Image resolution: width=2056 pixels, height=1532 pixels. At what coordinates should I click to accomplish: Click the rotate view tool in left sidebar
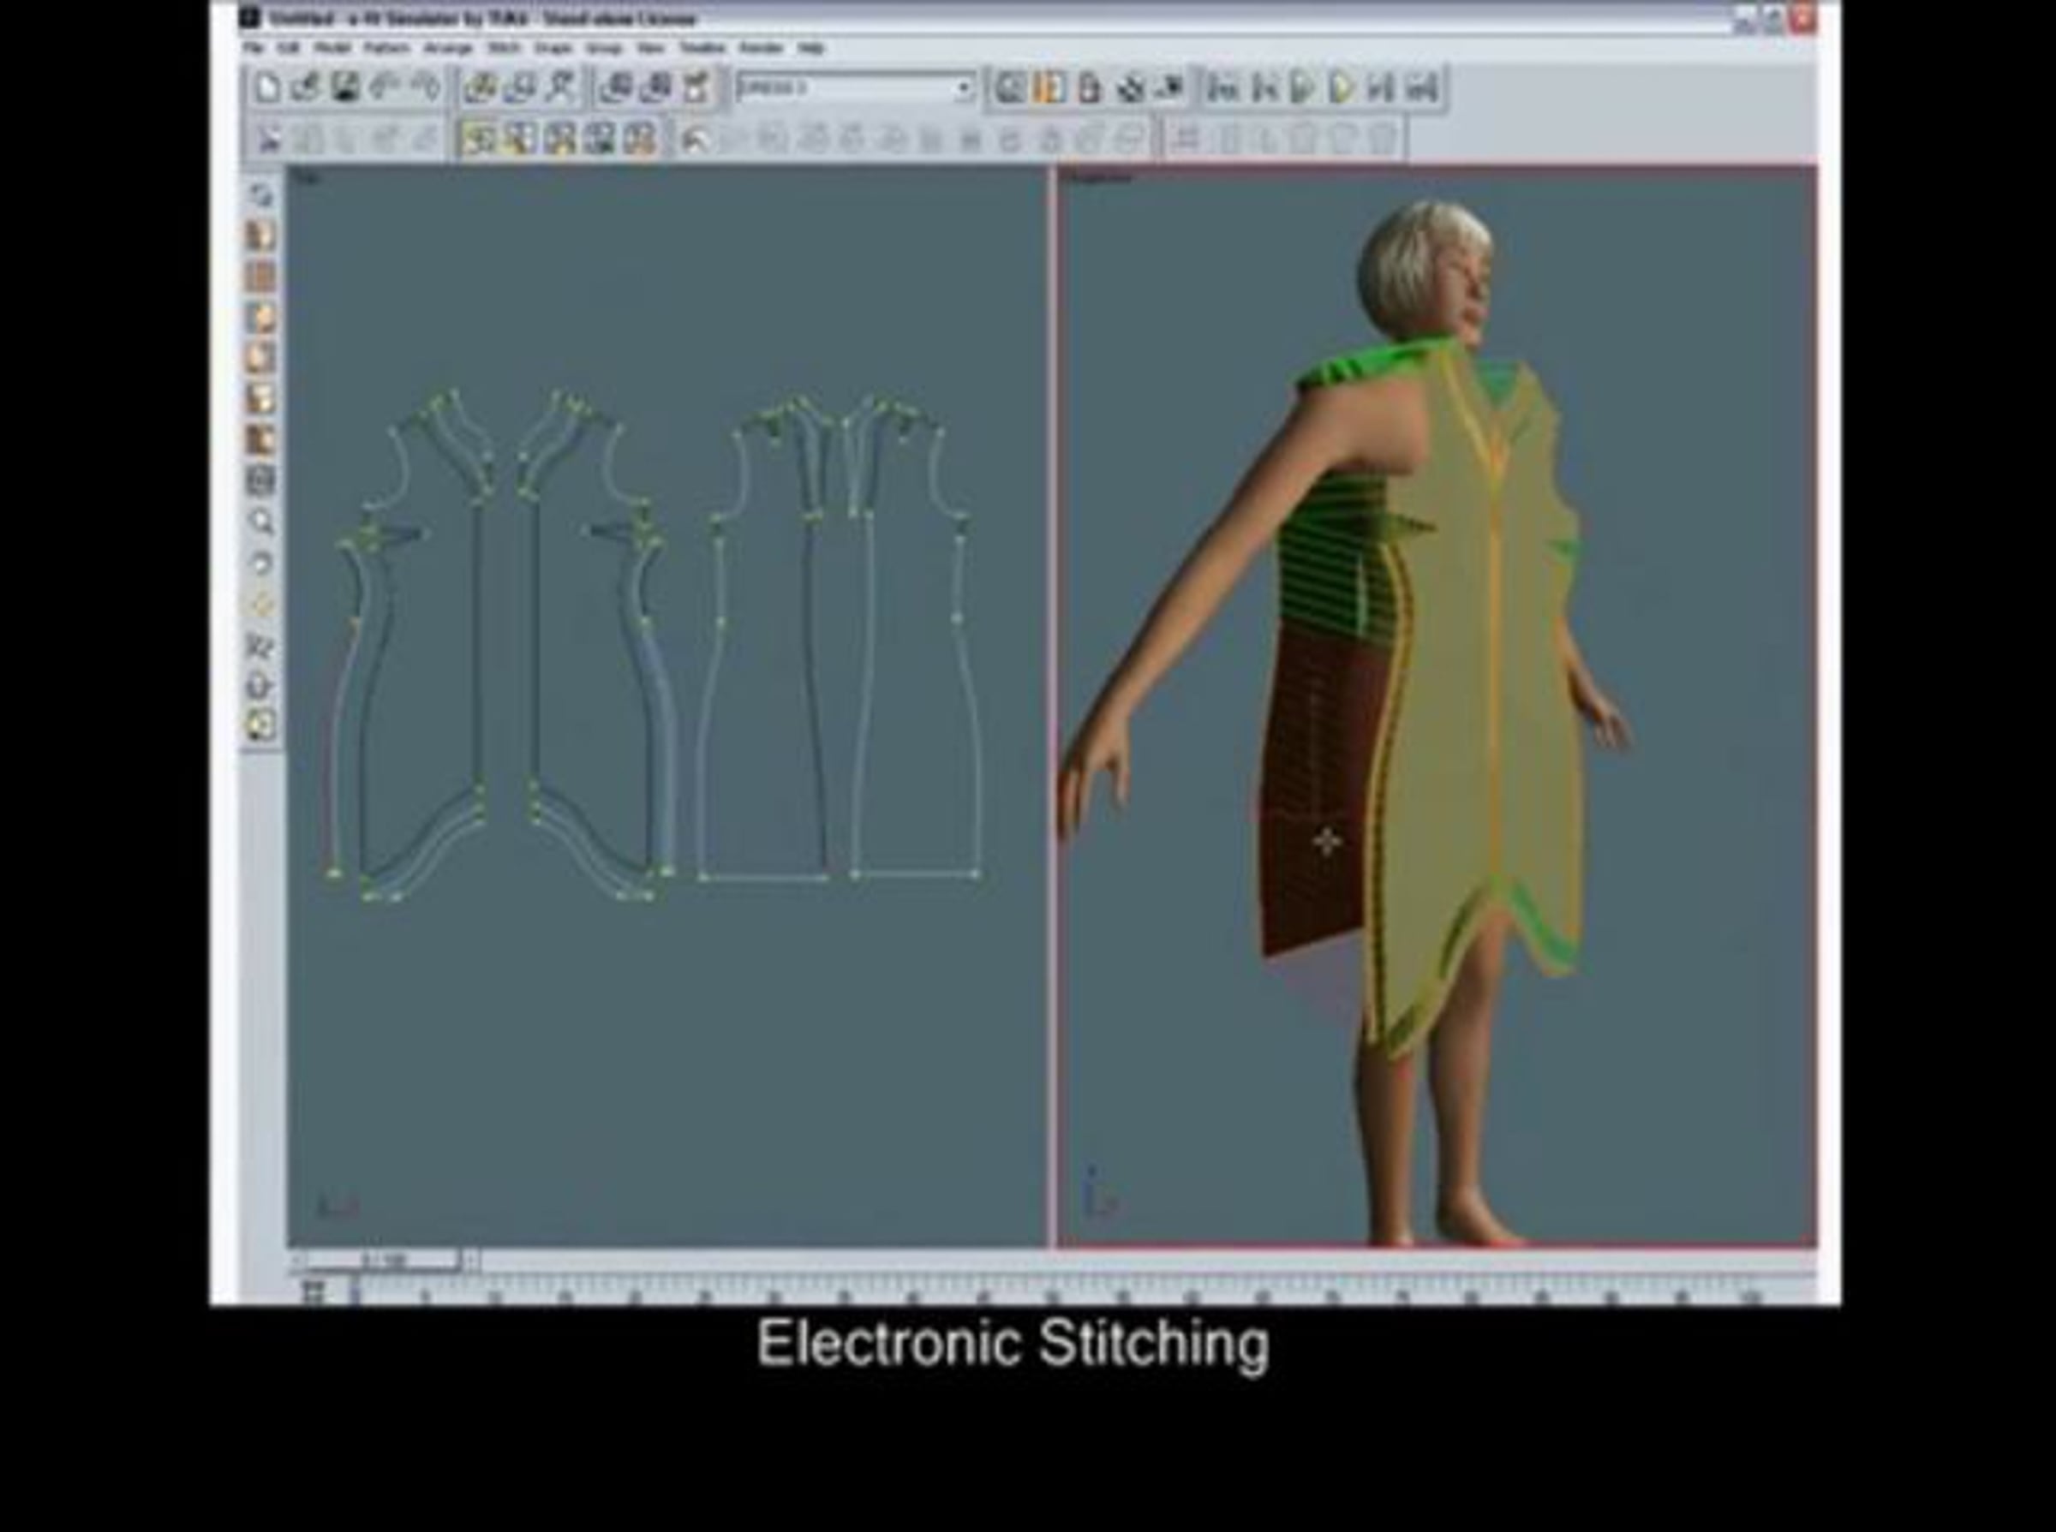pyautogui.click(x=261, y=563)
